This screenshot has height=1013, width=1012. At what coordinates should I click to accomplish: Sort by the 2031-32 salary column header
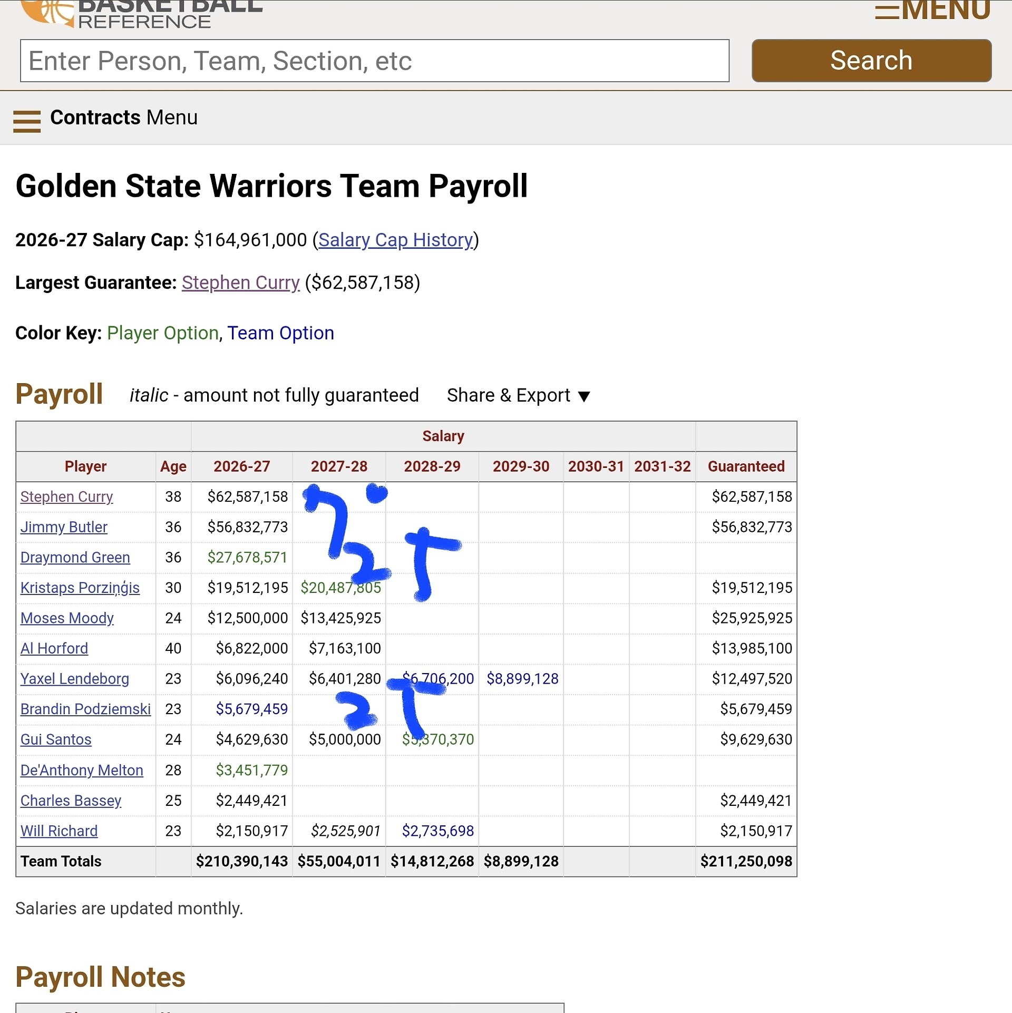pyautogui.click(x=663, y=466)
